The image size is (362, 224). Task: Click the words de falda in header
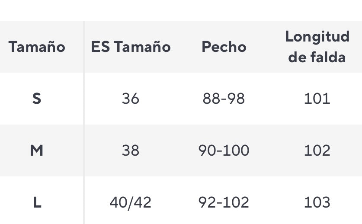[x=317, y=57]
